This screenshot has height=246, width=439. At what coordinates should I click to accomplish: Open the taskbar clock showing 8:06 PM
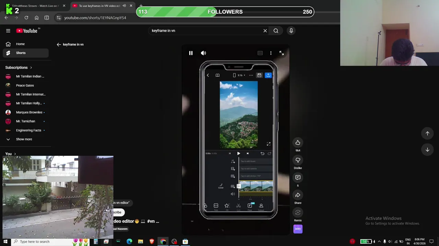419,242
